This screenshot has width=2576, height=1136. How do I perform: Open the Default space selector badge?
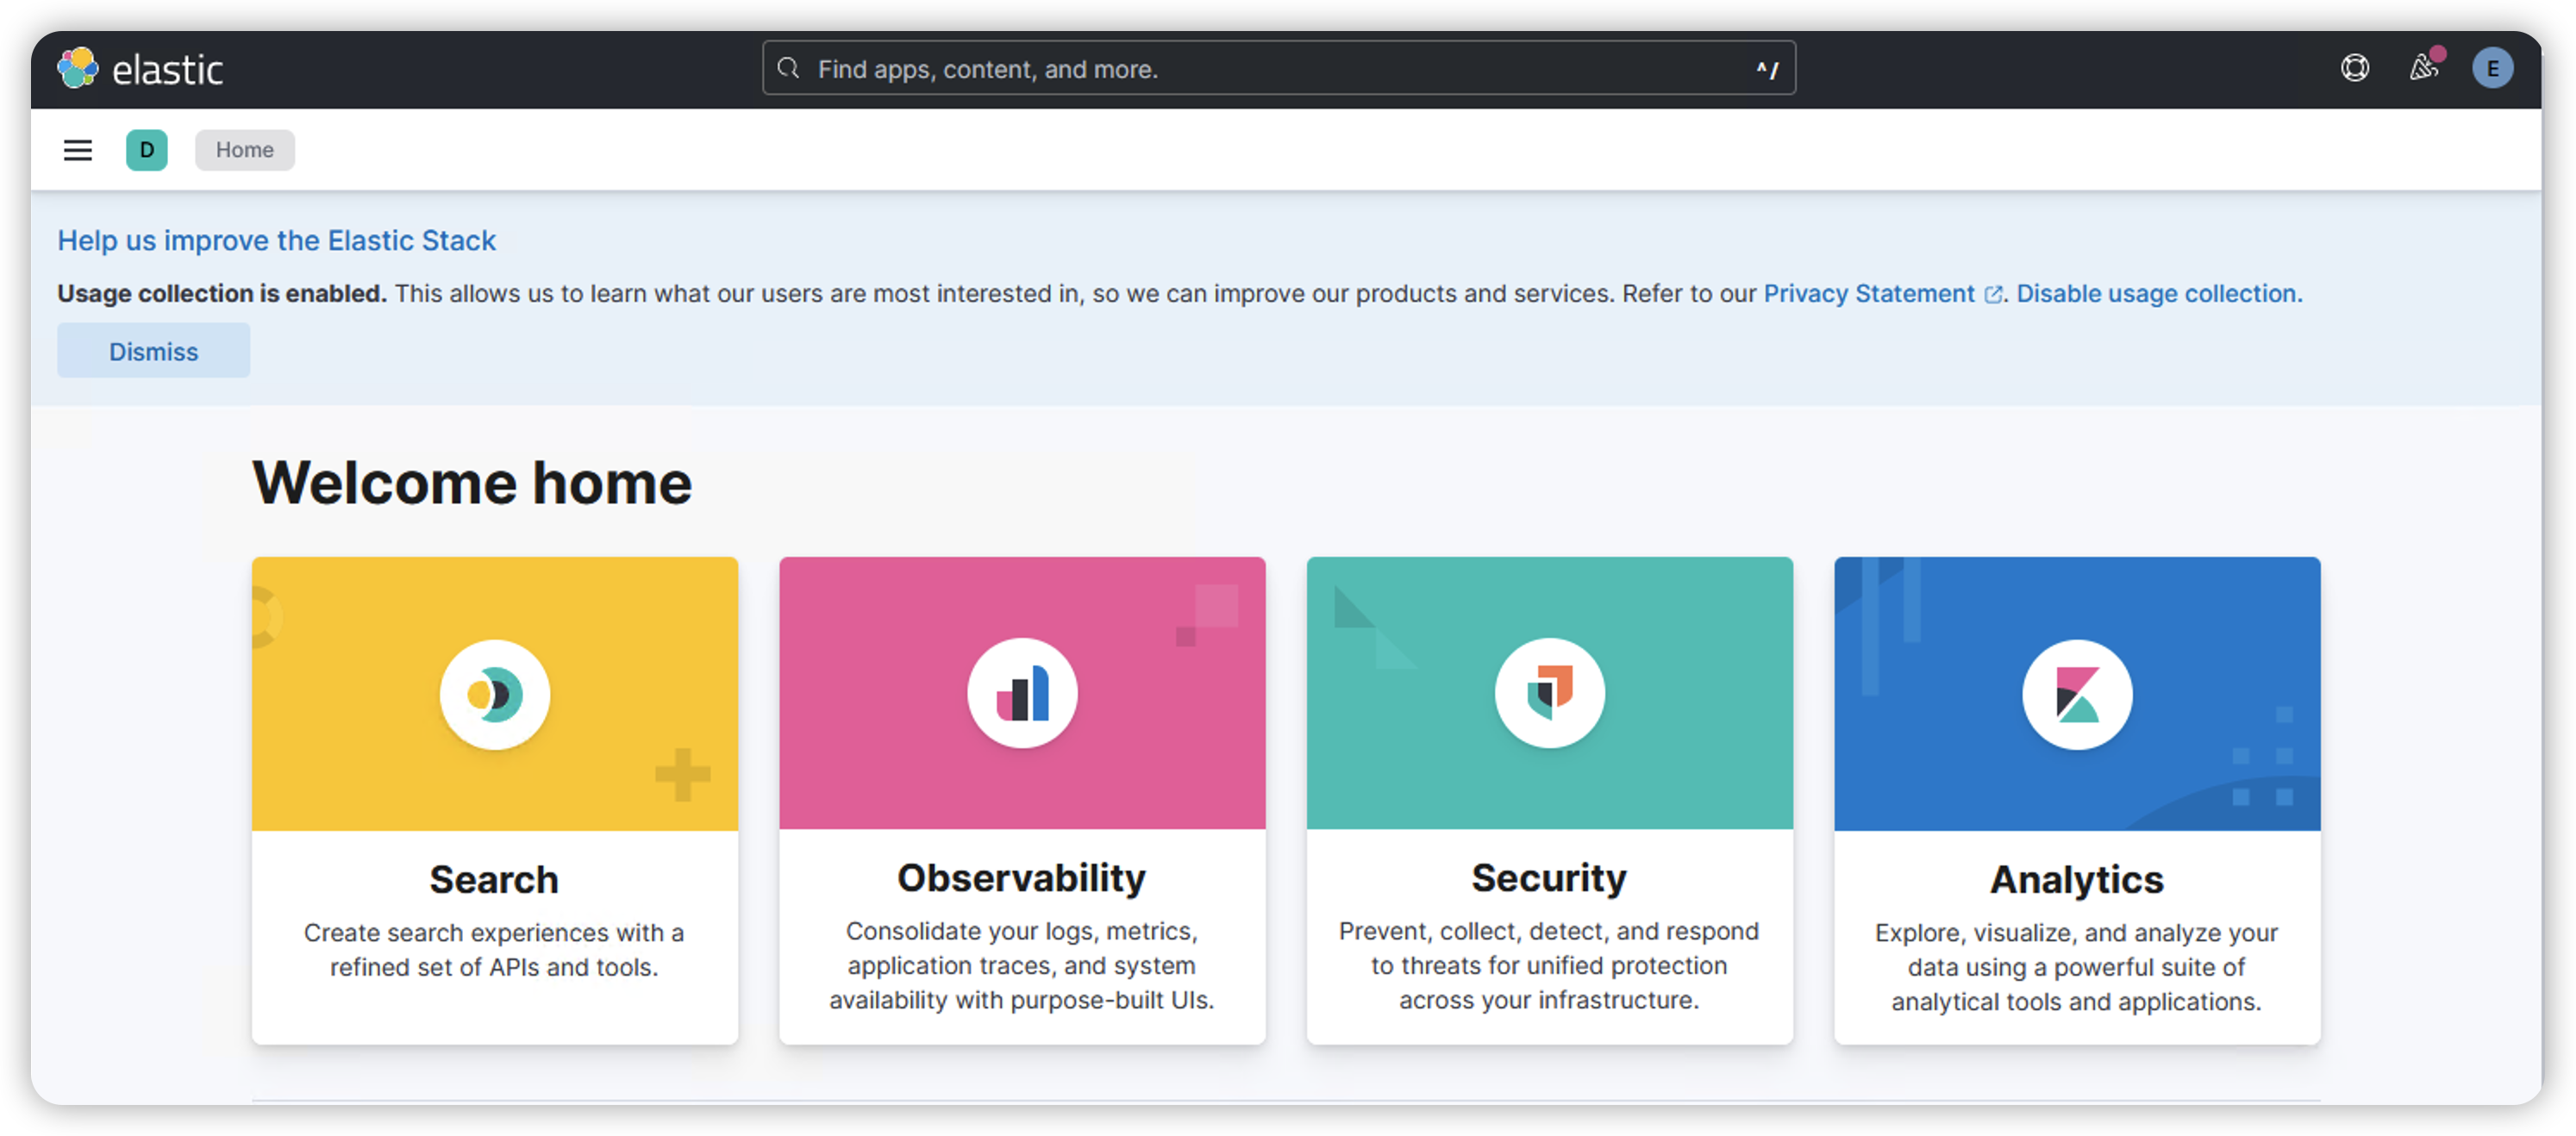point(147,150)
